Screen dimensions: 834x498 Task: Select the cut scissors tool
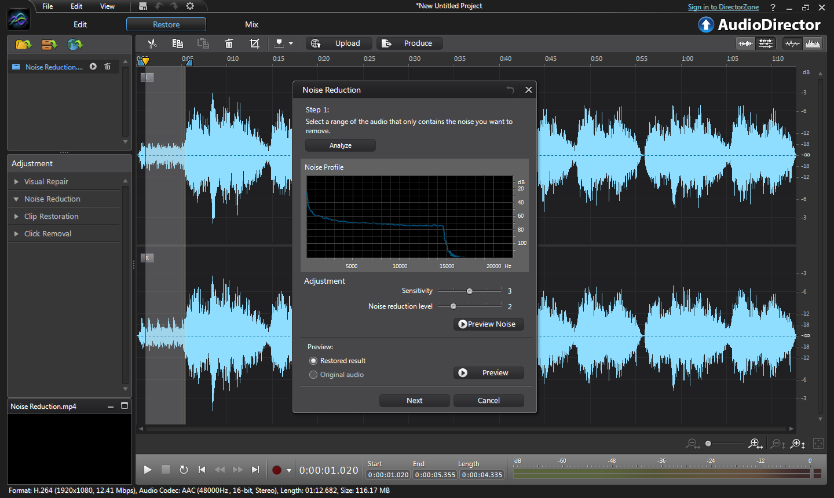pyautogui.click(x=152, y=43)
